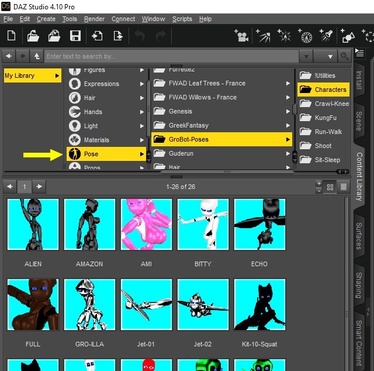Expand My Library submenu arrow
374x371 pixels.
[57, 75]
